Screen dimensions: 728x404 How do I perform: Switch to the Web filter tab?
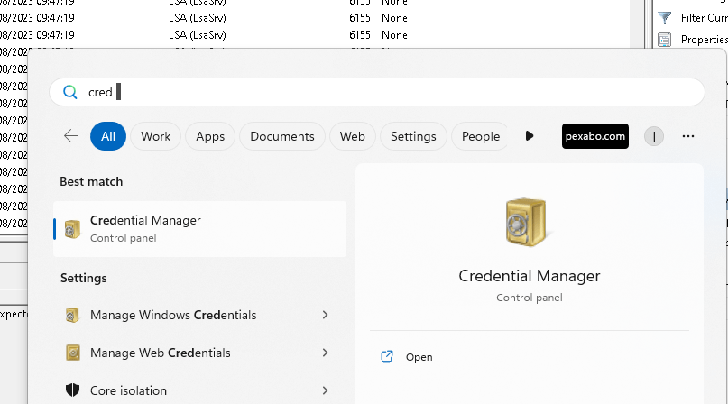point(353,136)
